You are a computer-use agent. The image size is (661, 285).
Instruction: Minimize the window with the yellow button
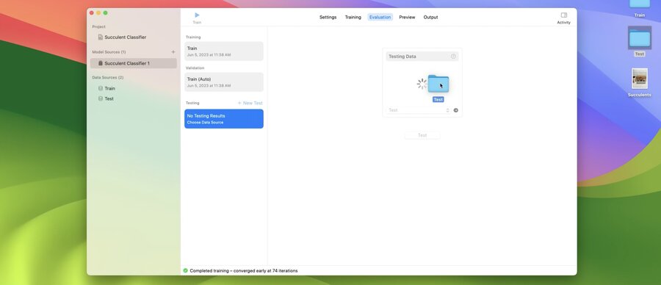point(98,13)
